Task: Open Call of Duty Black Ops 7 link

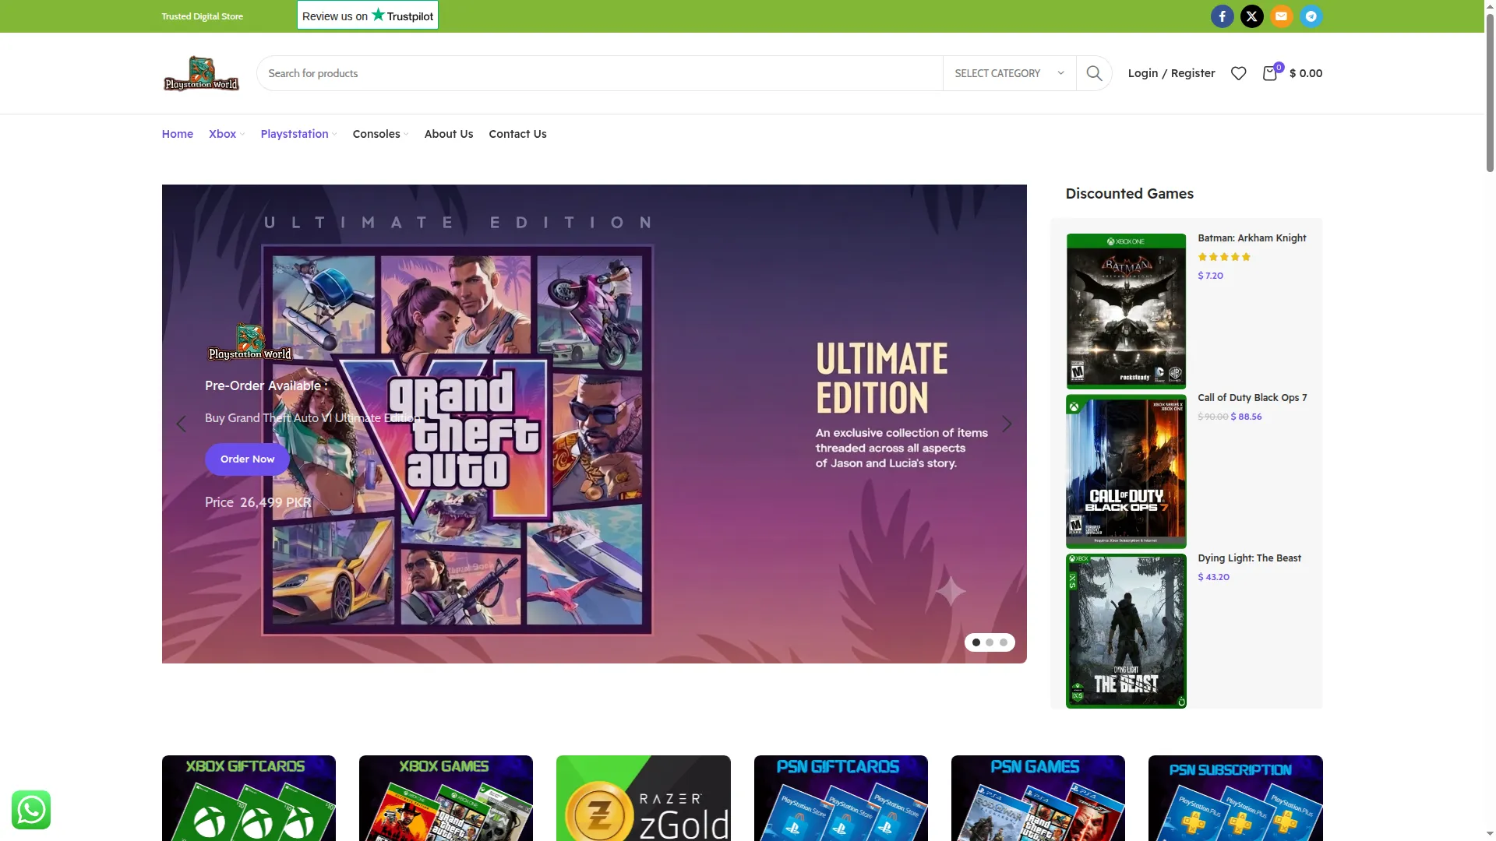Action: click(x=1252, y=398)
